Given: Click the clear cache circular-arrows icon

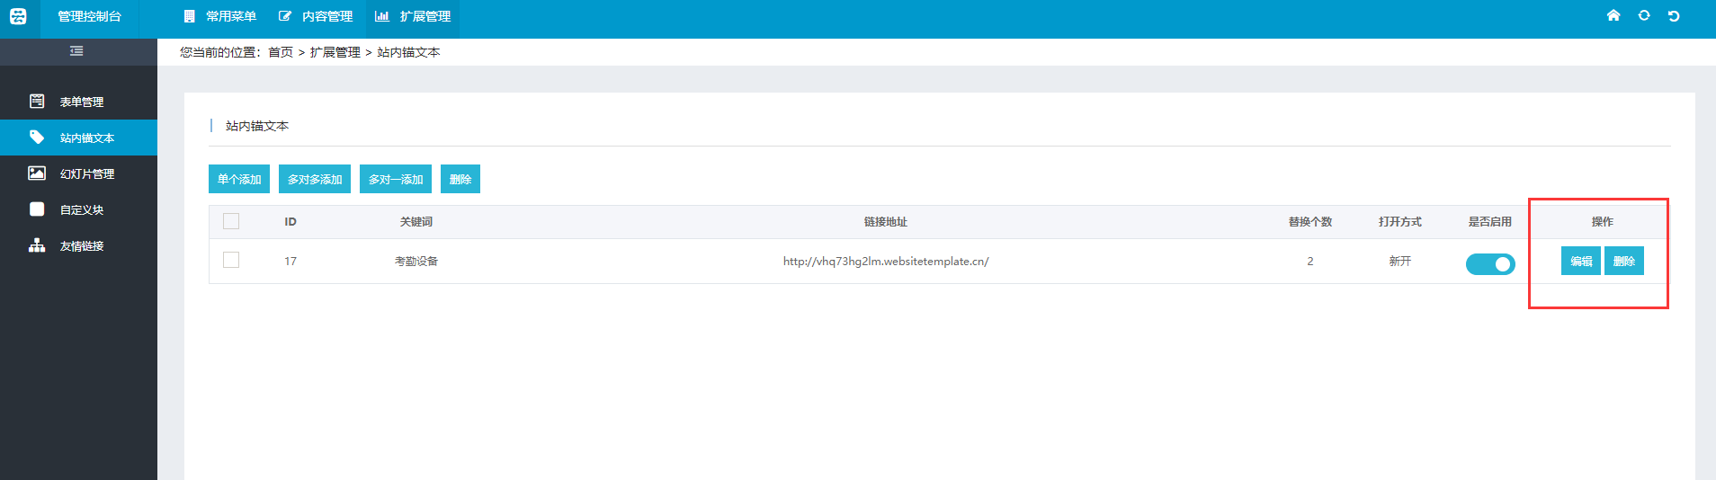Looking at the screenshot, I should click(1644, 15).
